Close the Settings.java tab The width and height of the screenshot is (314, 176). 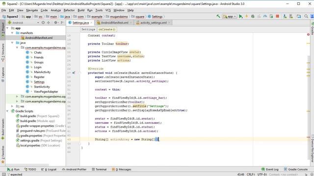pos(92,23)
